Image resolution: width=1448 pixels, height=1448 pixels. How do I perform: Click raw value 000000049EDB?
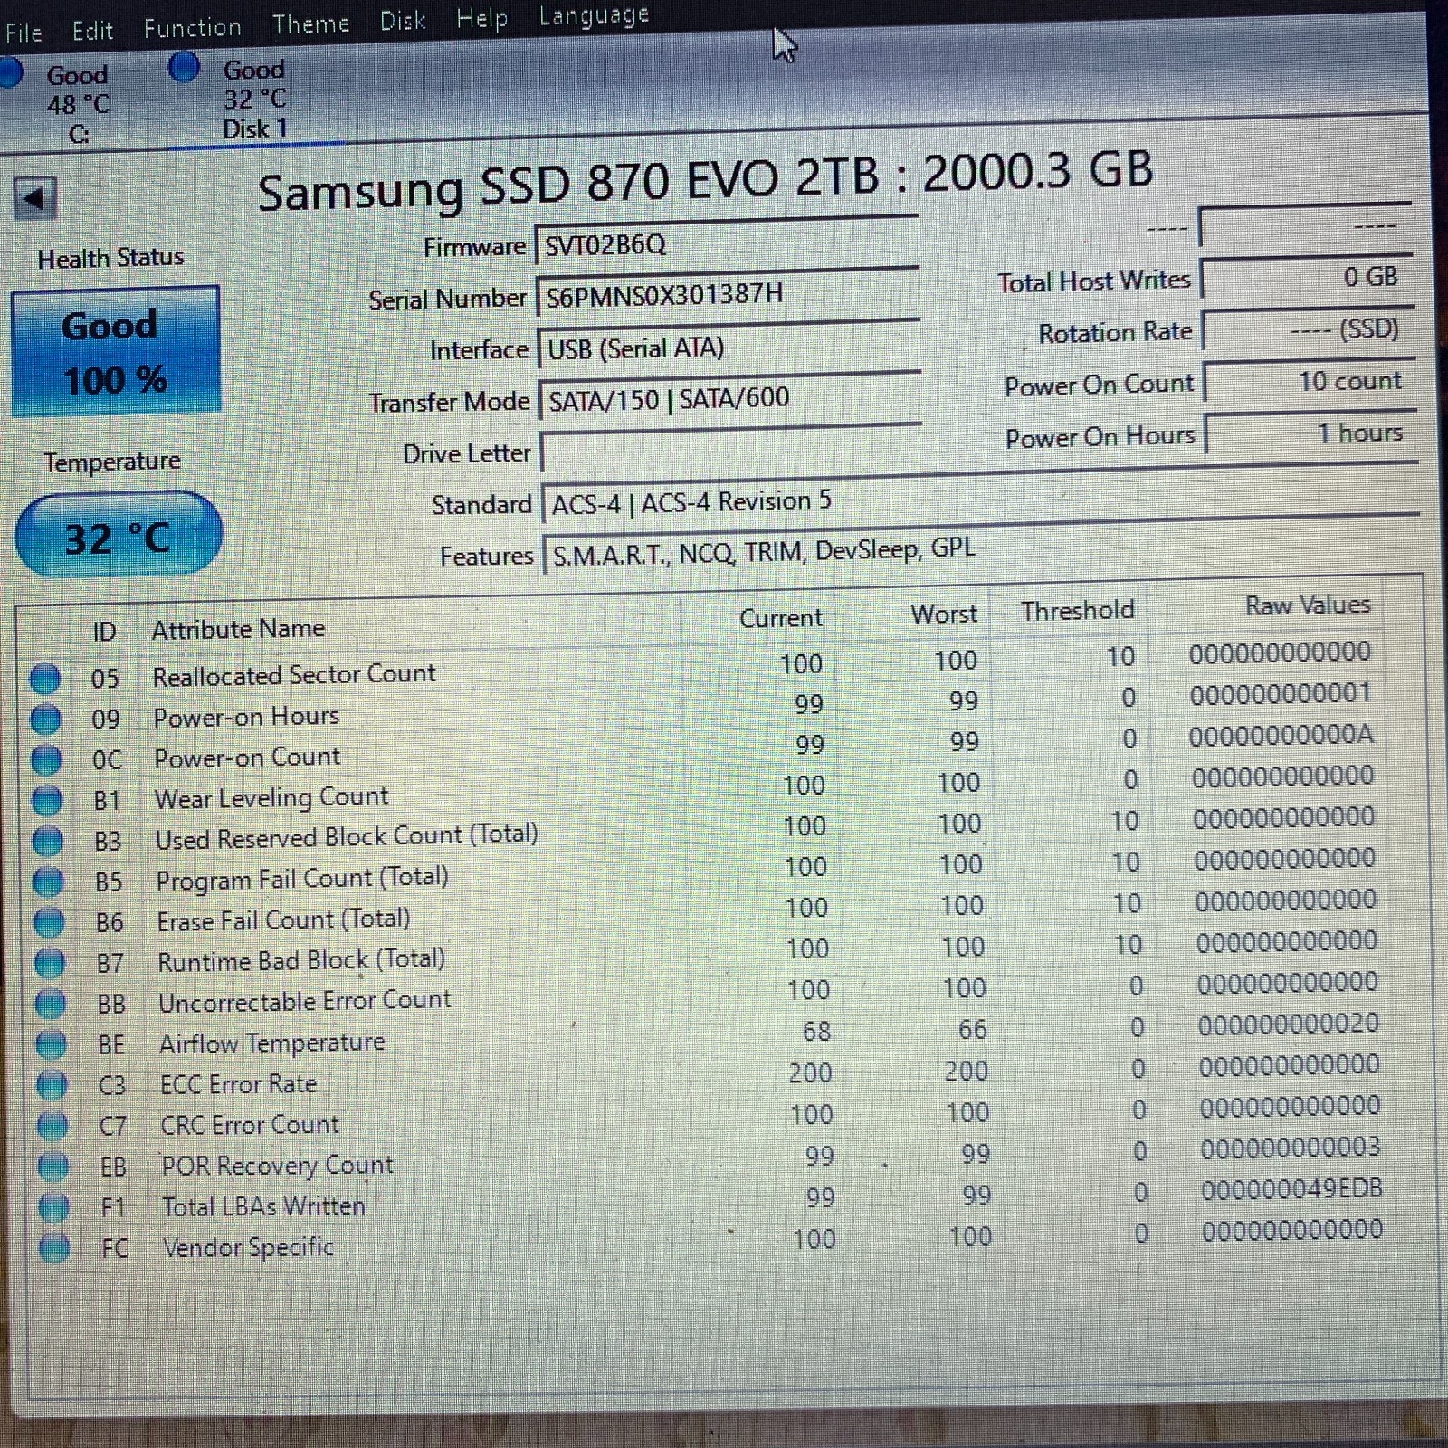click(1291, 1189)
